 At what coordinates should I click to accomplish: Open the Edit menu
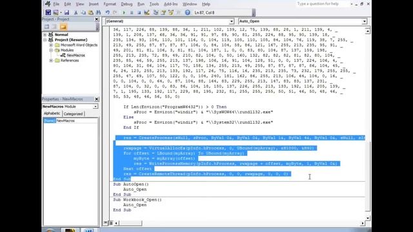67,4
